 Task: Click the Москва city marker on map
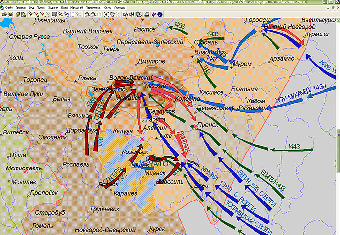[142, 84]
